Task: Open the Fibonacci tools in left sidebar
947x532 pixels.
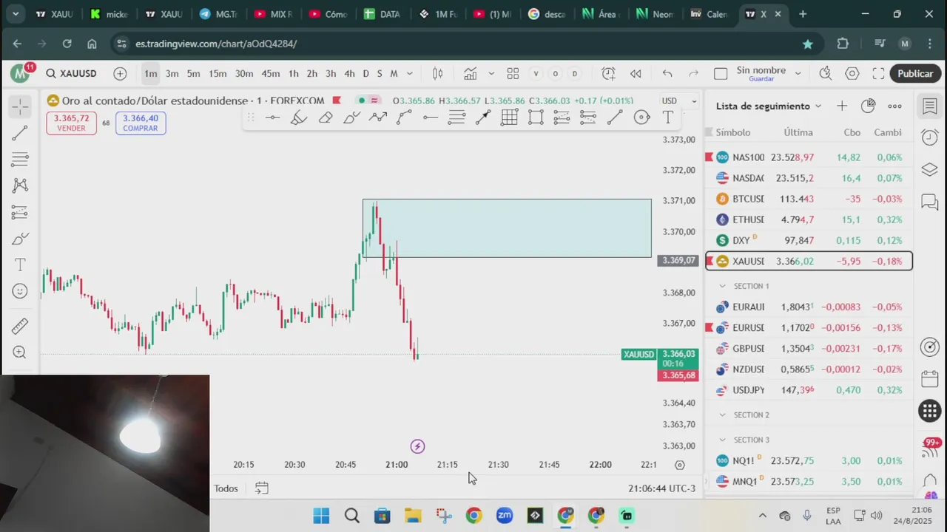Action: tap(20, 159)
